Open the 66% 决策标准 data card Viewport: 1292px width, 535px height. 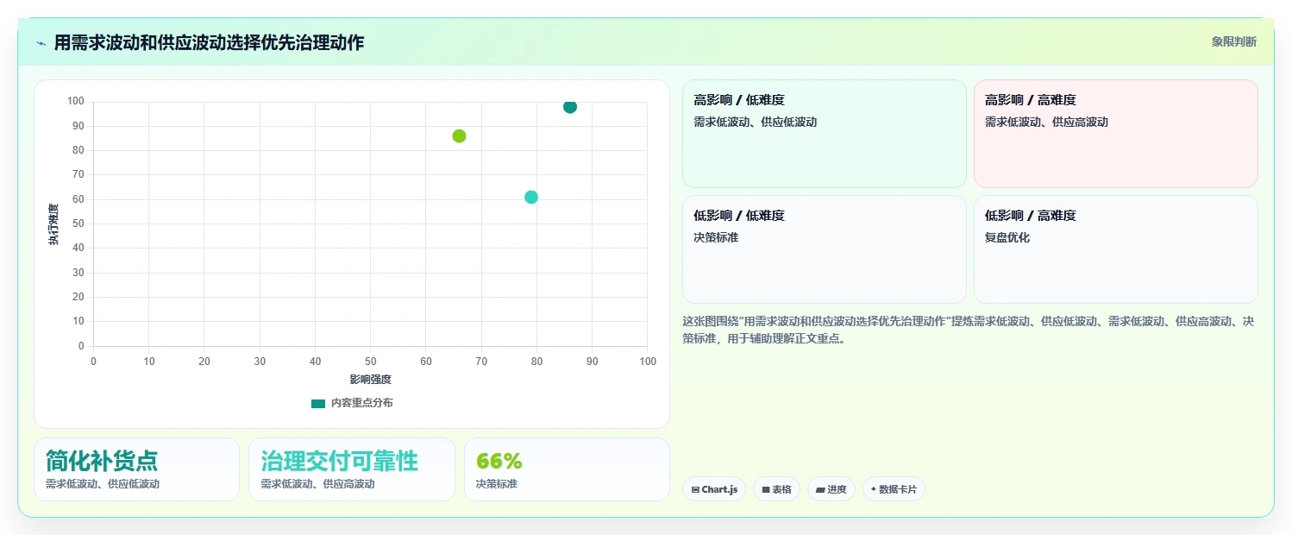(x=567, y=469)
